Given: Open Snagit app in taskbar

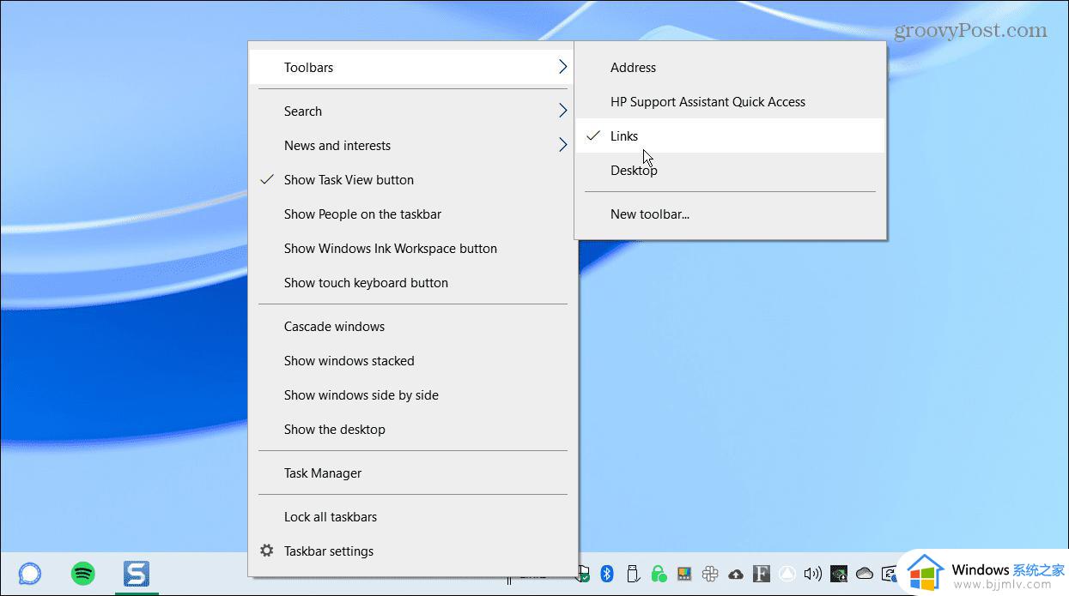Looking at the screenshot, I should (137, 573).
